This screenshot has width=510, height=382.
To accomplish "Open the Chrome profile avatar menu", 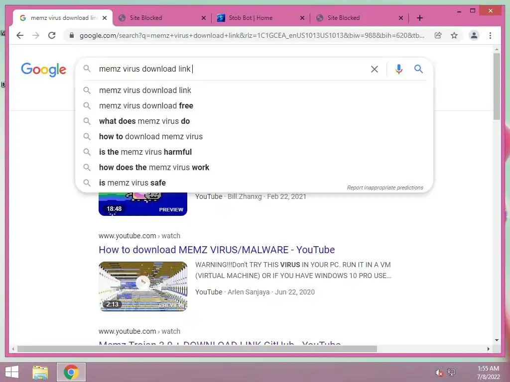I will click(474, 35).
